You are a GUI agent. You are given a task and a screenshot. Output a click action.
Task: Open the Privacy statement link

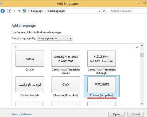pyautogui.click(x=22, y=114)
